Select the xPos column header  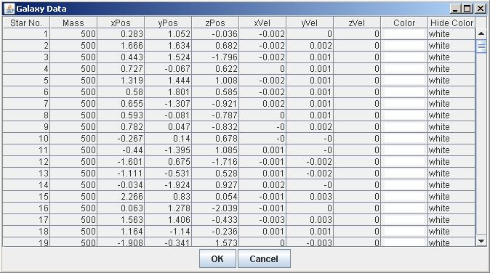(x=121, y=23)
